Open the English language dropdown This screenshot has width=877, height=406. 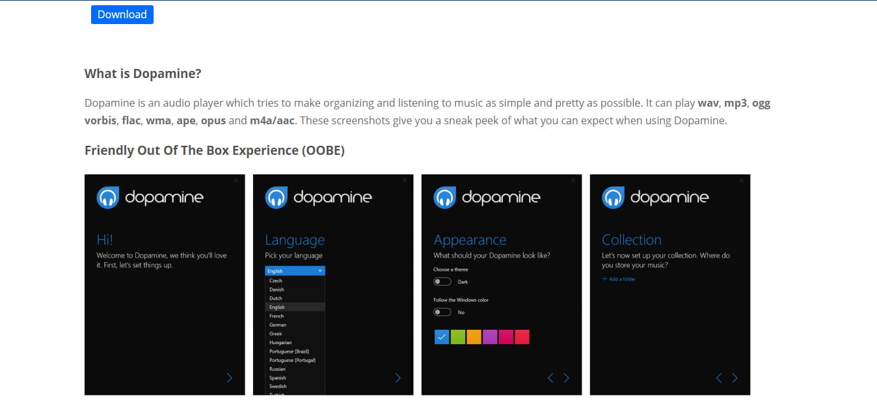tap(295, 271)
